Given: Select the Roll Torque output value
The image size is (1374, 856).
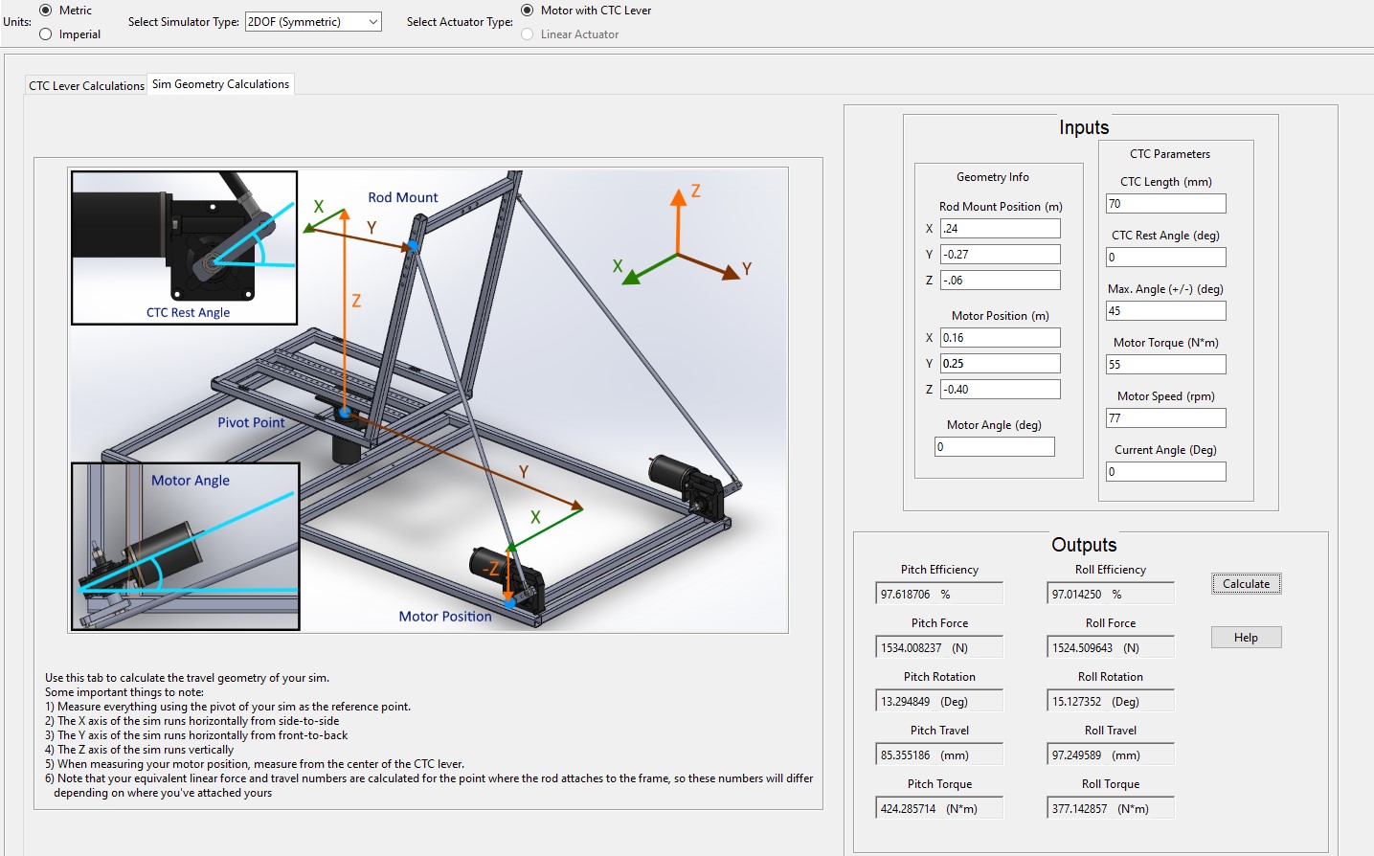Looking at the screenshot, I should [1111, 809].
